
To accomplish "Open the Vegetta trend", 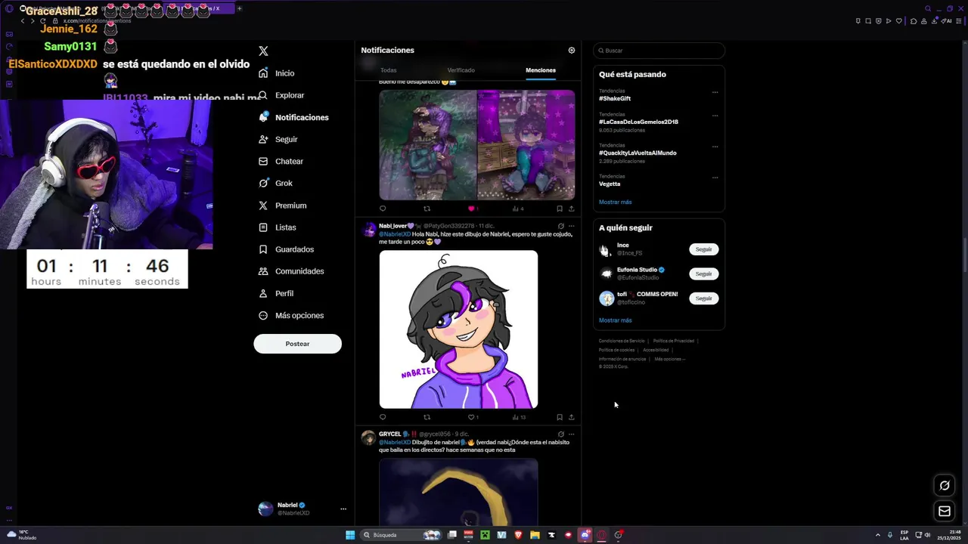I will pyautogui.click(x=610, y=184).
